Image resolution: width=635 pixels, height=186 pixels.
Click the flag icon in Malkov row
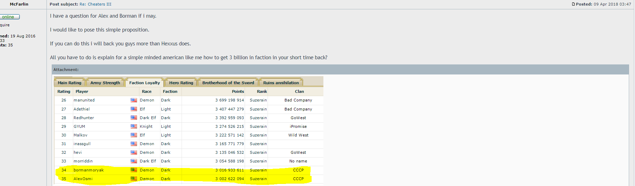click(134, 135)
